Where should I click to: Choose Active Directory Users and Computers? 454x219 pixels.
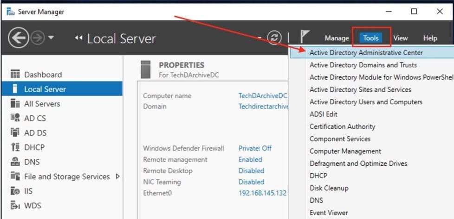point(366,102)
